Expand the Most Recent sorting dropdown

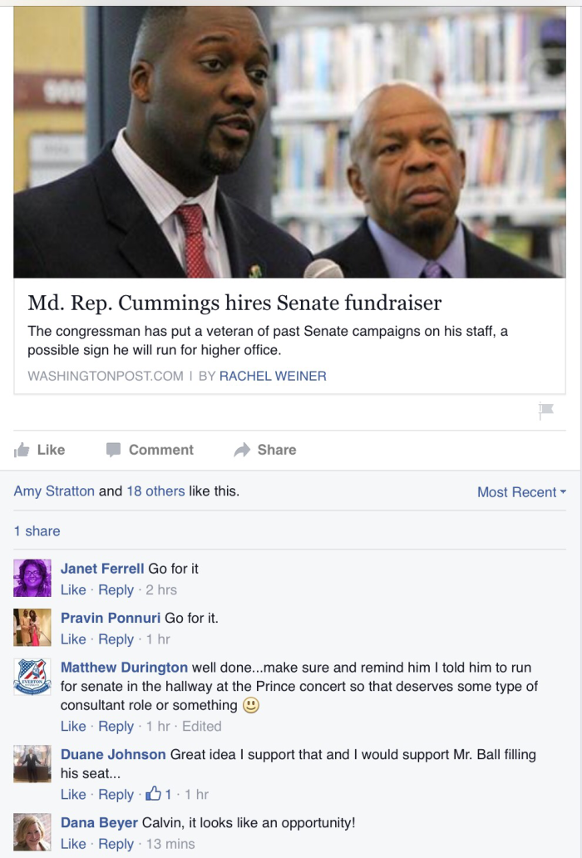[521, 492]
